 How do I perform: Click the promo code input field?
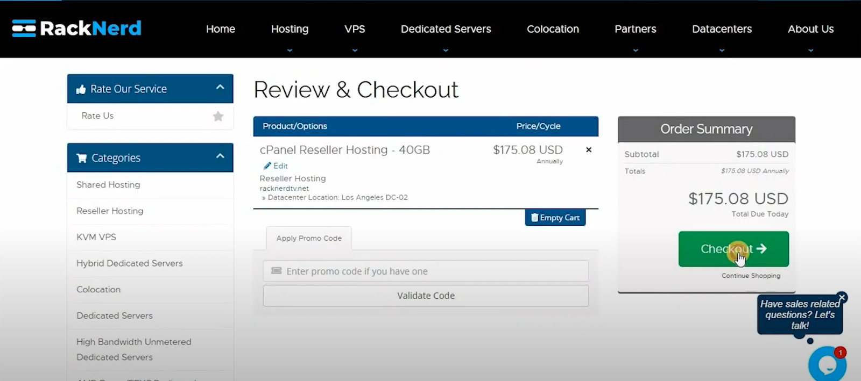tap(426, 271)
